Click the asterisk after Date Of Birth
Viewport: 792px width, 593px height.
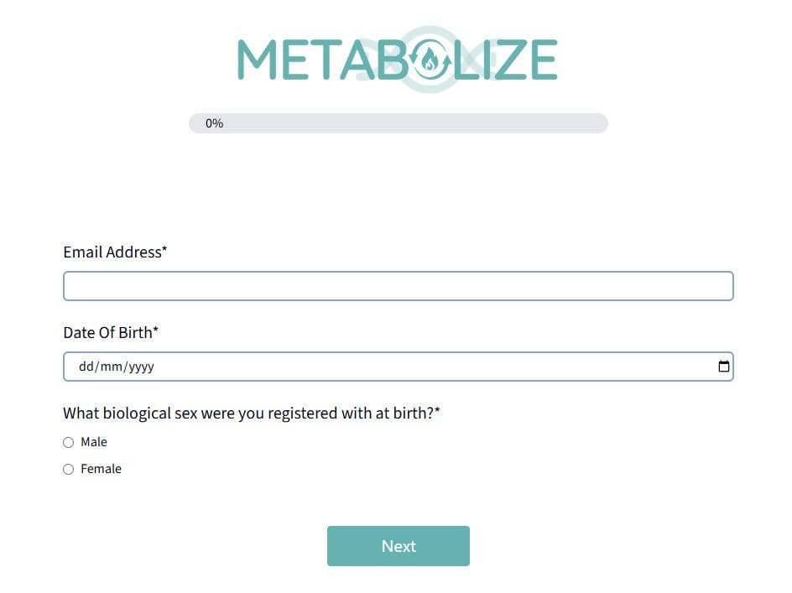point(155,330)
